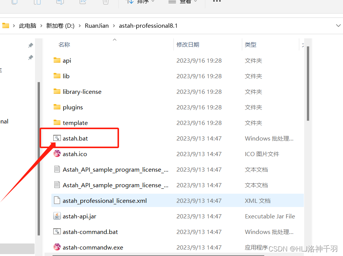343x256 pixels.
Task: Select the library-license folder name
Action: pyautogui.click(x=82, y=92)
